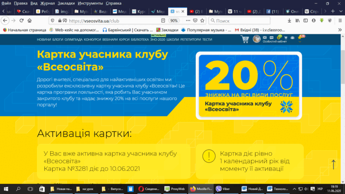The width and height of the screenshot is (345, 194).
Task: Open Начальная страница bookmark
Action: (25, 30)
